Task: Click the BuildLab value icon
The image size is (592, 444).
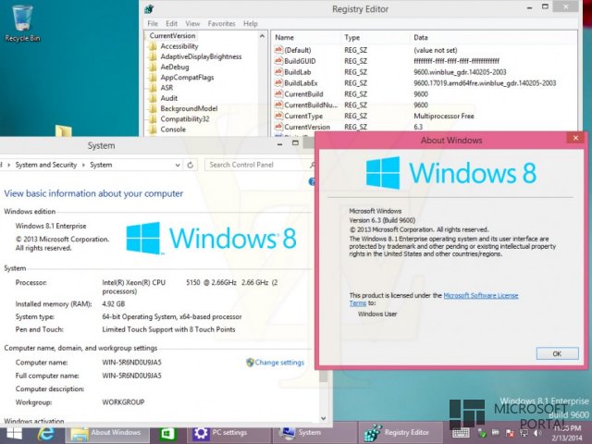Action: 278,72
